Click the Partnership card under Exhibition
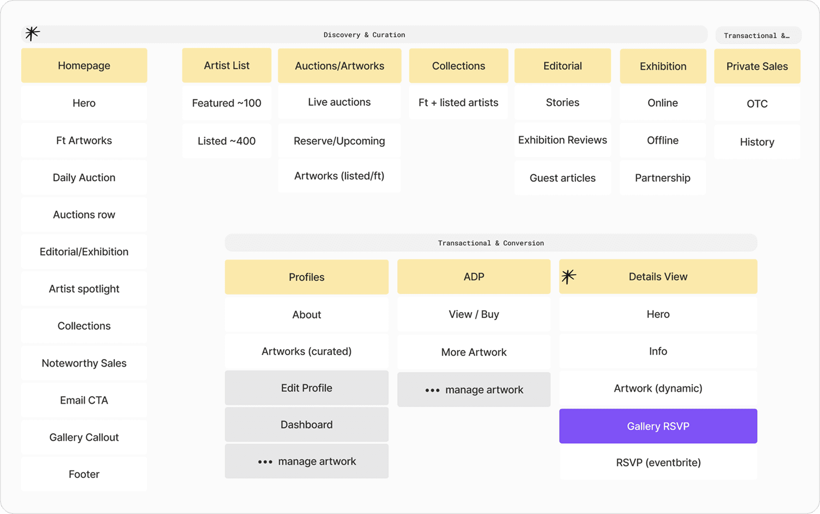Viewport: 820px width, 514px height. (x=662, y=178)
